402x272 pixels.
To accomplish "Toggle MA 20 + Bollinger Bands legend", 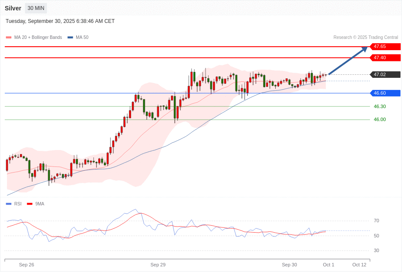I will [34, 37].
